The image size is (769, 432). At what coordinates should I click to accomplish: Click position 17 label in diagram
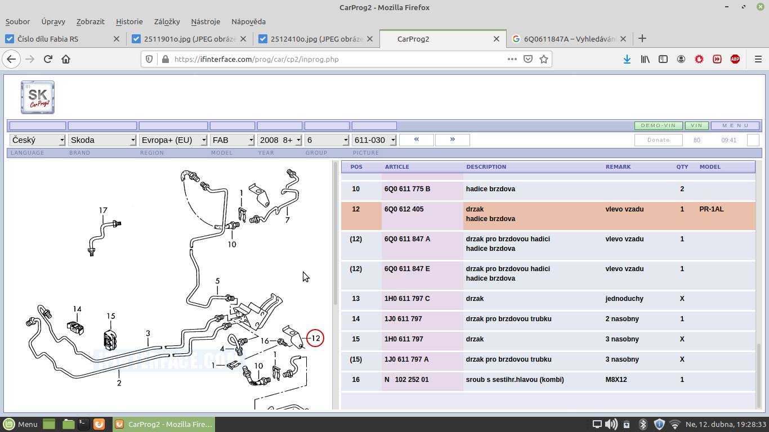pos(103,210)
